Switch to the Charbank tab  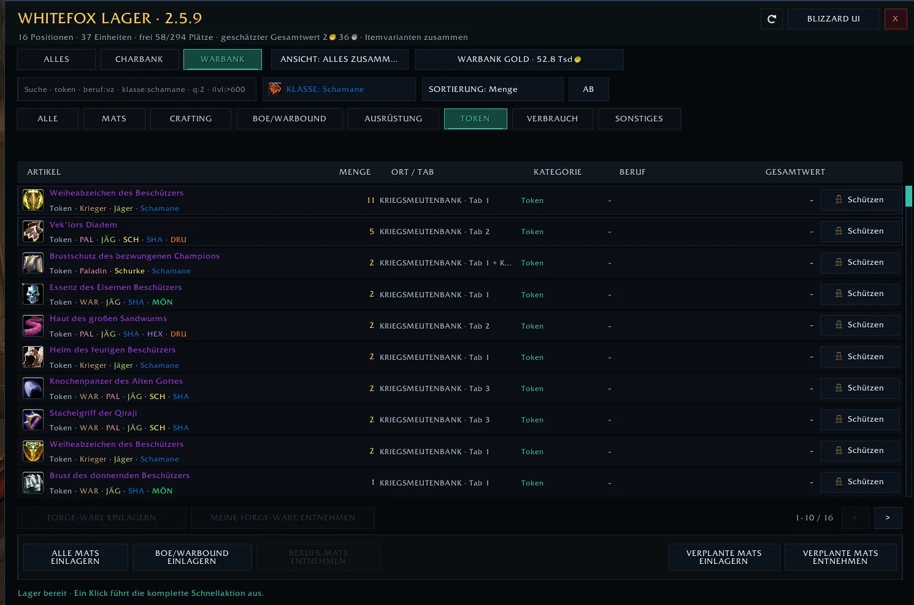[x=139, y=59]
